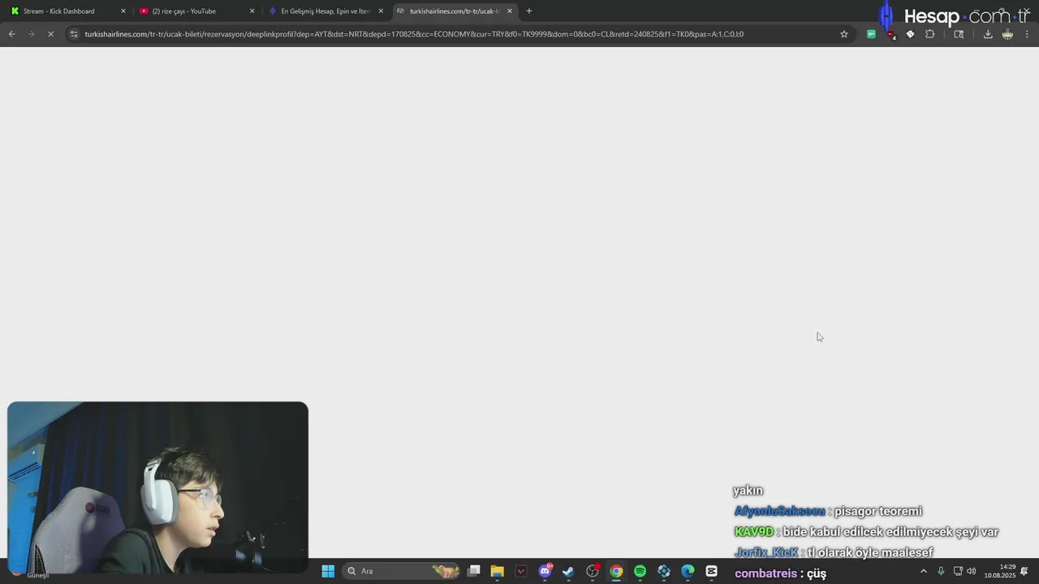1039x584 pixels.
Task: Go back to previous page
Action: (x=11, y=34)
